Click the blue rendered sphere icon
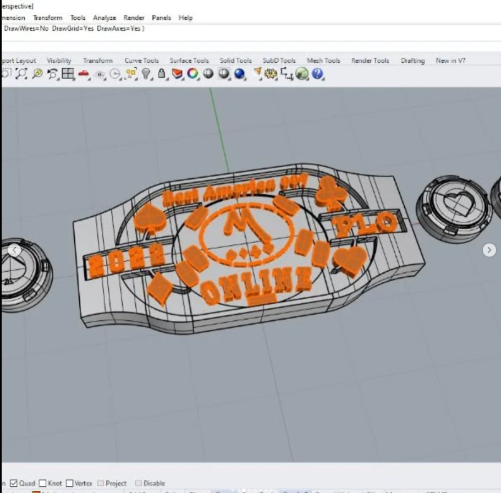The height and width of the screenshot is (493, 501). [240, 74]
